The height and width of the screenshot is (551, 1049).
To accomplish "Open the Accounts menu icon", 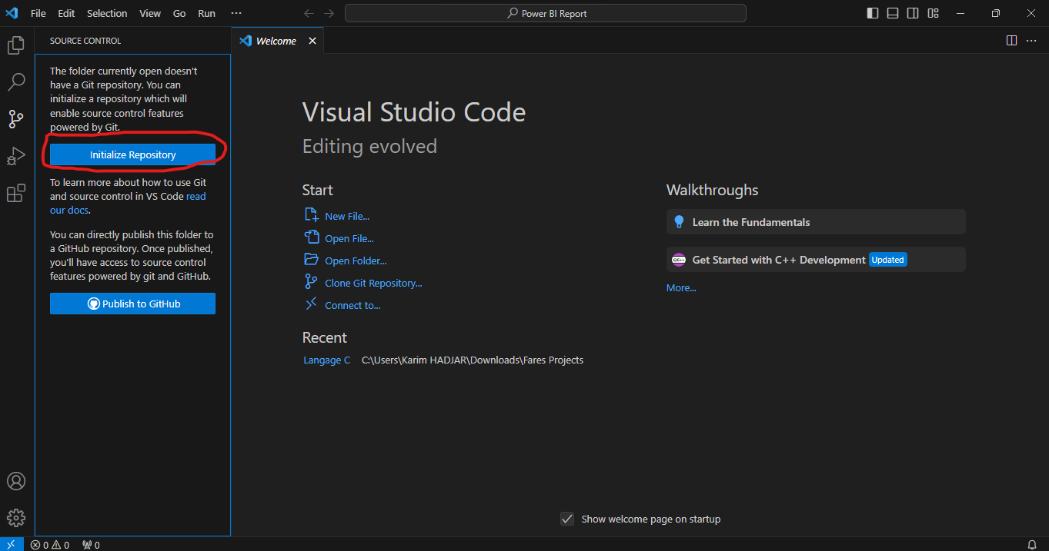I will click(x=16, y=481).
